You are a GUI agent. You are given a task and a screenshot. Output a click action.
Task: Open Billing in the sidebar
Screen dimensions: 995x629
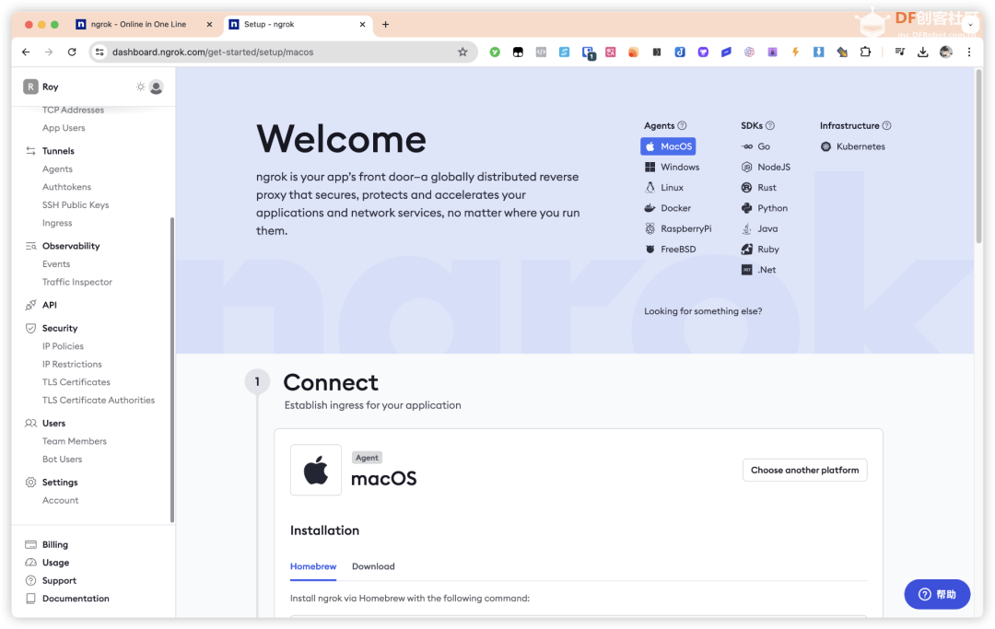(55, 544)
